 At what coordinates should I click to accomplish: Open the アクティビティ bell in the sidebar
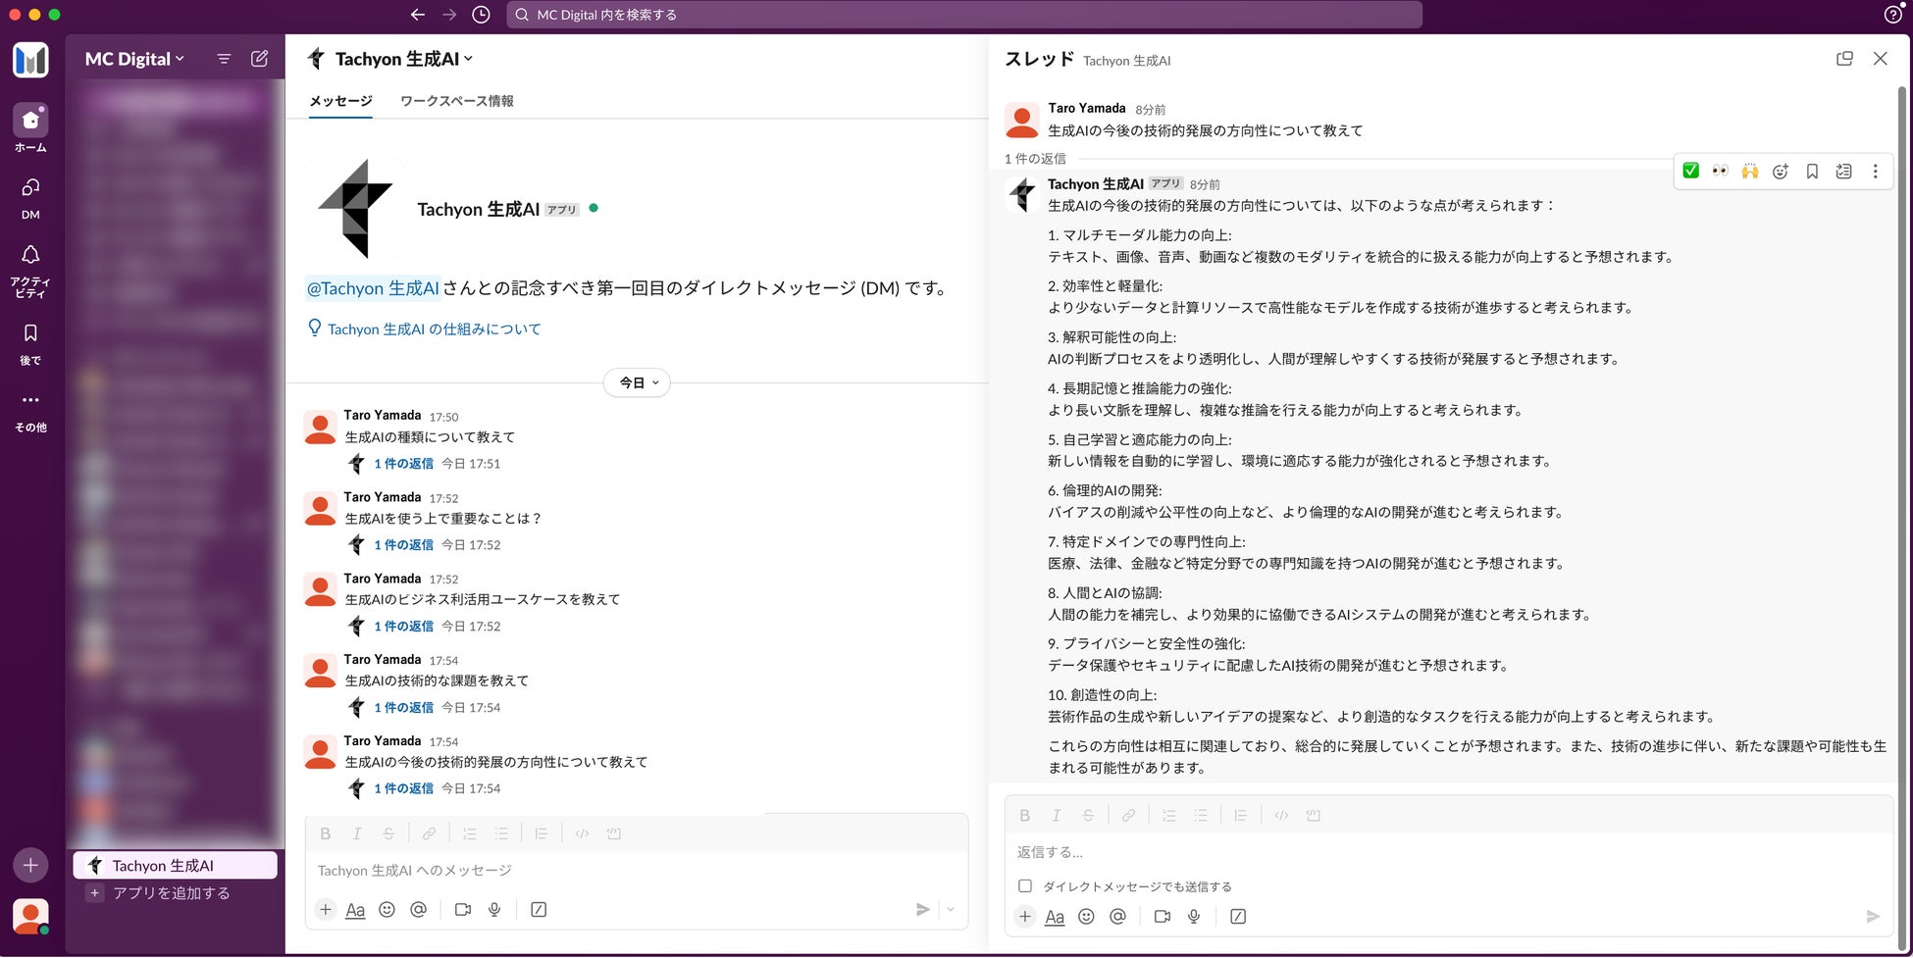[x=30, y=271]
